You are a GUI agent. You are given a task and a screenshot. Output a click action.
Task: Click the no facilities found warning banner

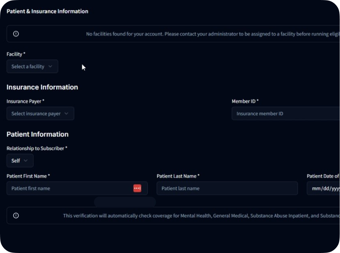[x=170, y=34]
